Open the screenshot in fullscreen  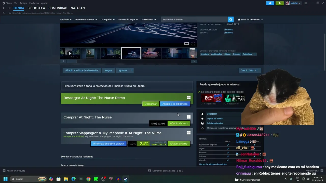(x=193, y=43)
